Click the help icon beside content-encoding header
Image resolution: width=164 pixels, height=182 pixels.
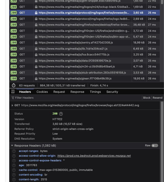(14, 175)
